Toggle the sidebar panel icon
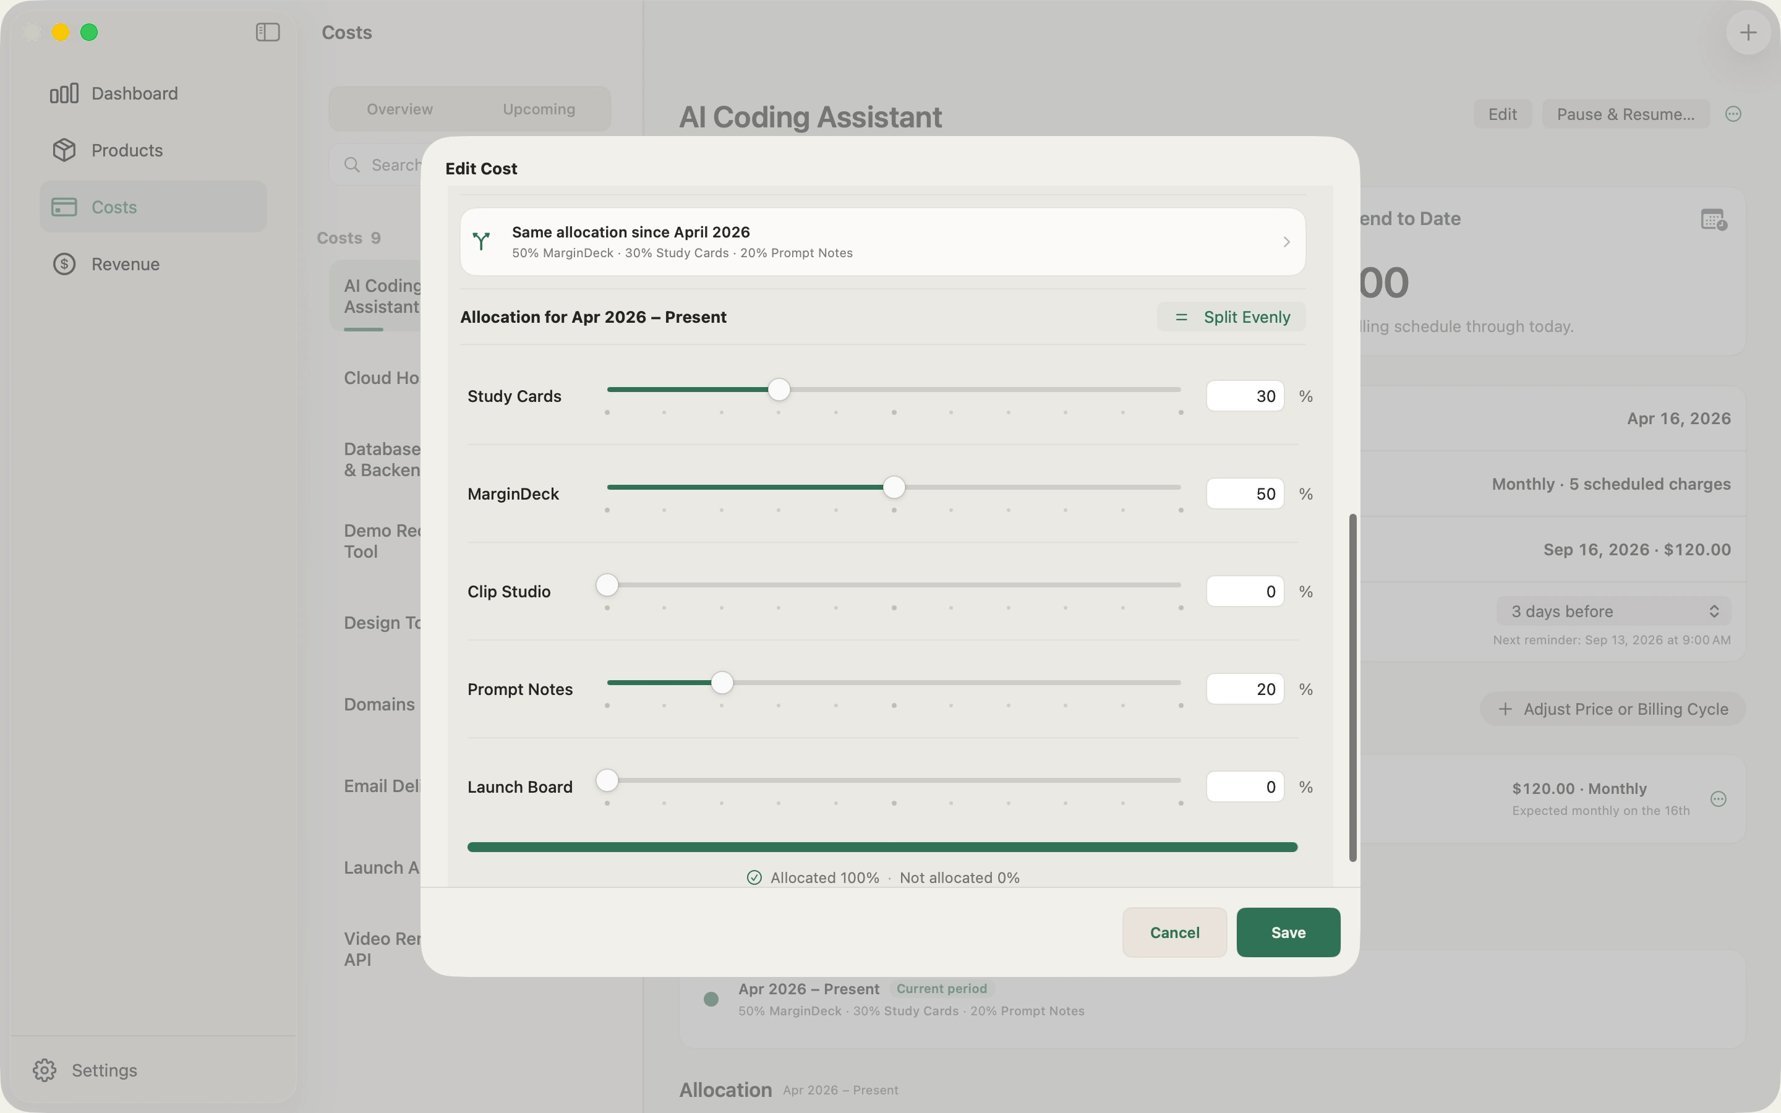 (x=267, y=32)
